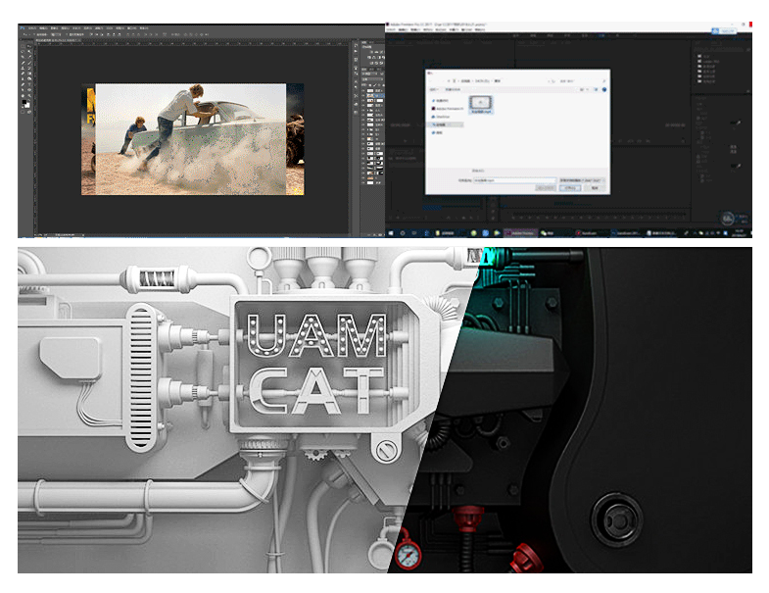Click the Cancel button in file dialog
This screenshot has height=593, width=769.
tap(595, 188)
